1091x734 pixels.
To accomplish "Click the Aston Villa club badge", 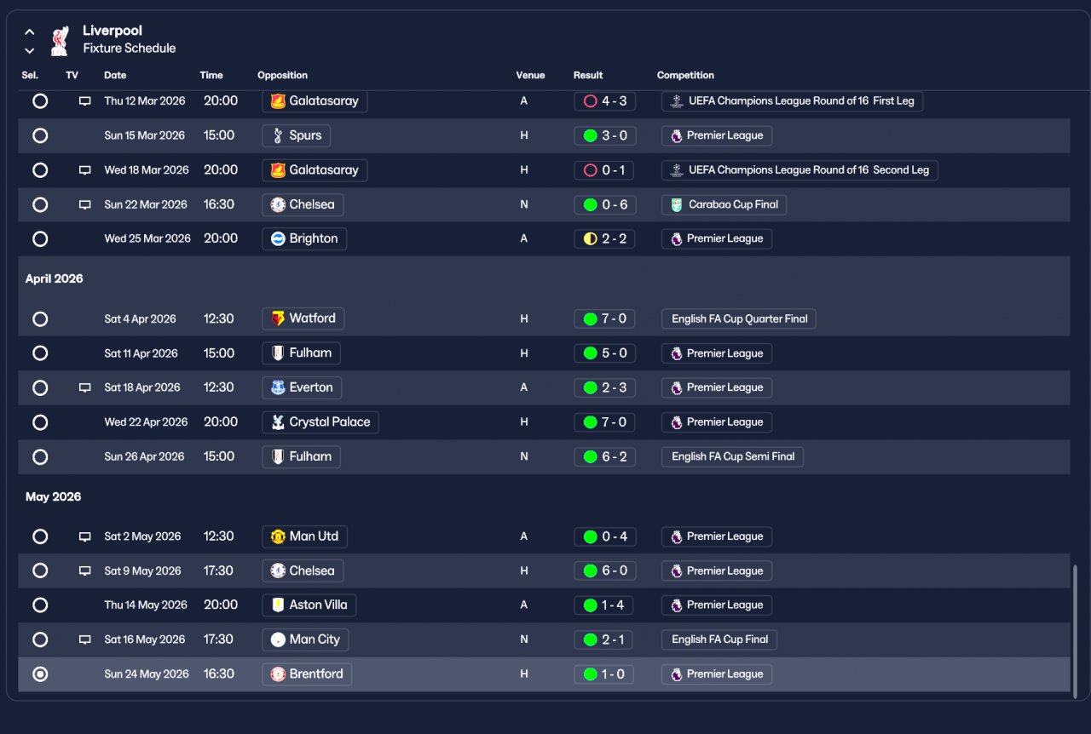I will (278, 605).
